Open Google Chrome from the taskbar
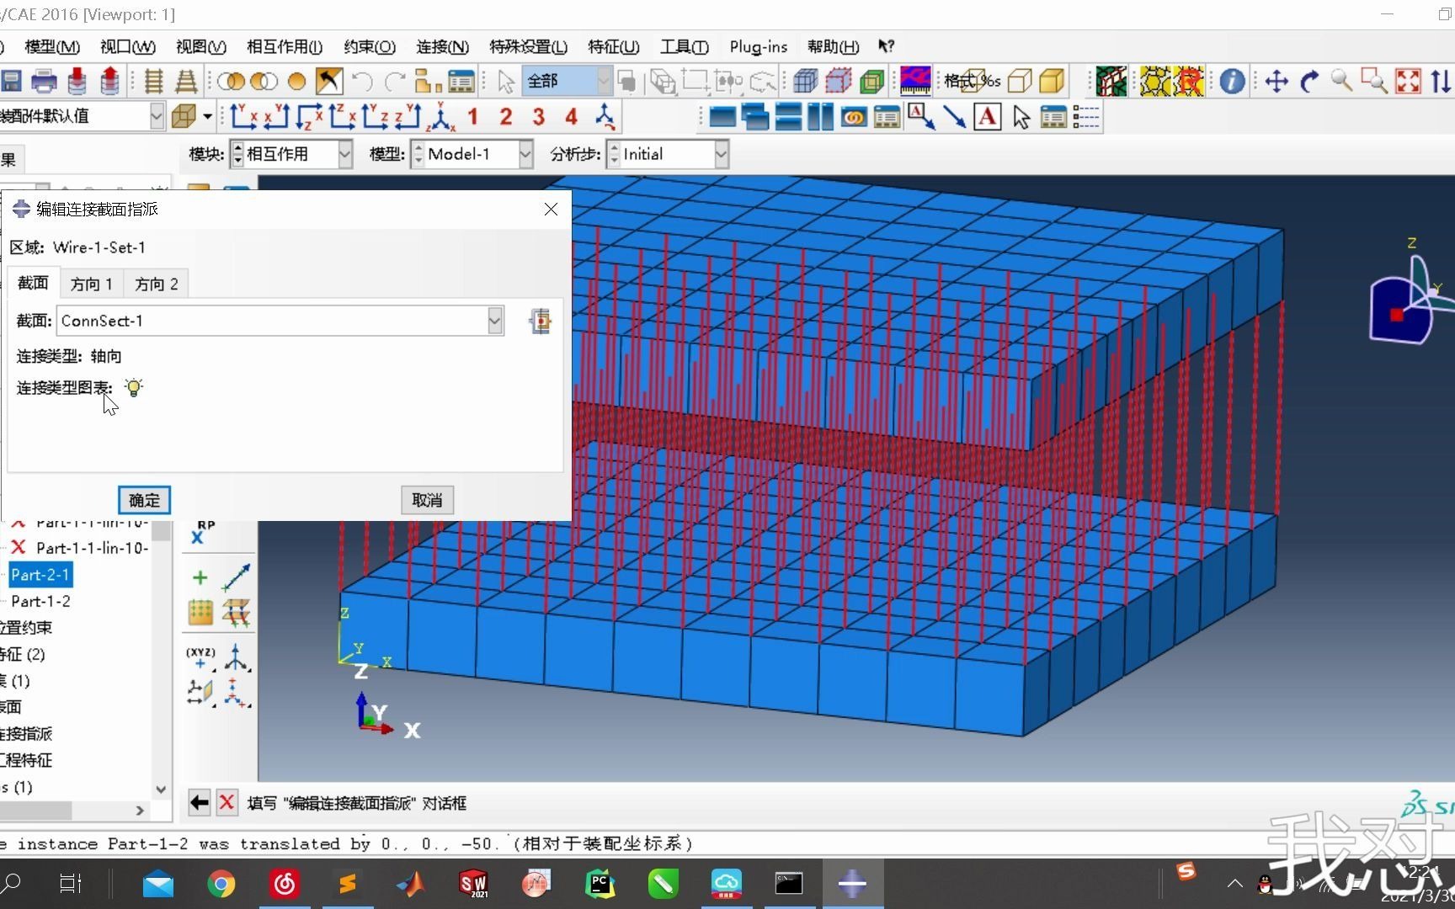The image size is (1455, 909). (x=221, y=884)
